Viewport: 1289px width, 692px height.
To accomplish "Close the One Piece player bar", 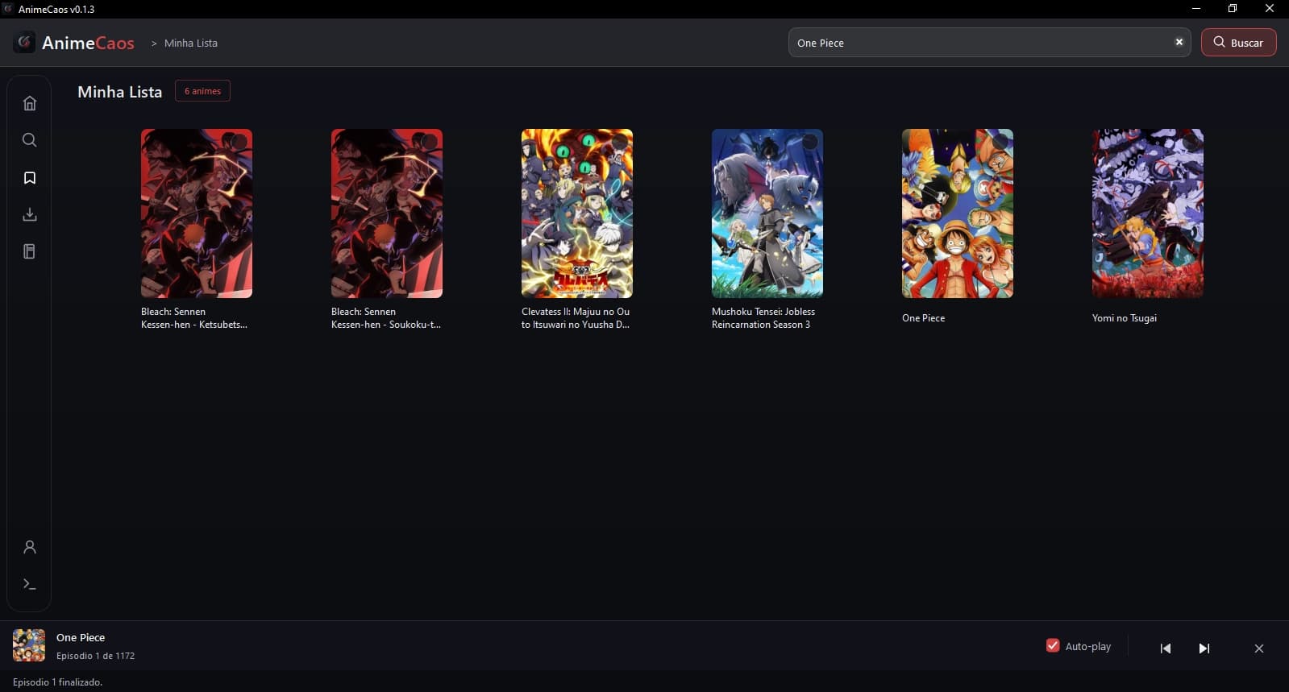I will click(1259, 648).
